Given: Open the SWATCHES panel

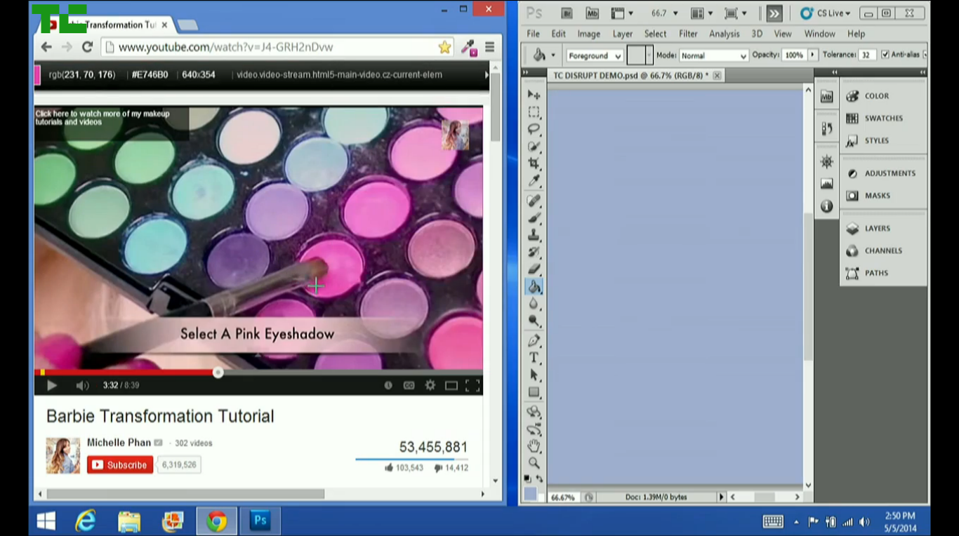Looking at the screenshot, I should click(883, 119).
